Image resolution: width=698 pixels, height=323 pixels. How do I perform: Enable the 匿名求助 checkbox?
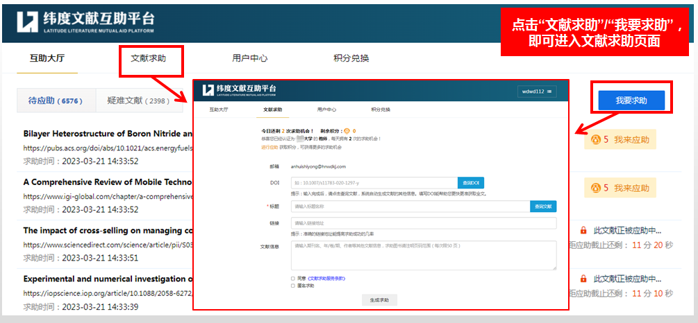(292, 286)
